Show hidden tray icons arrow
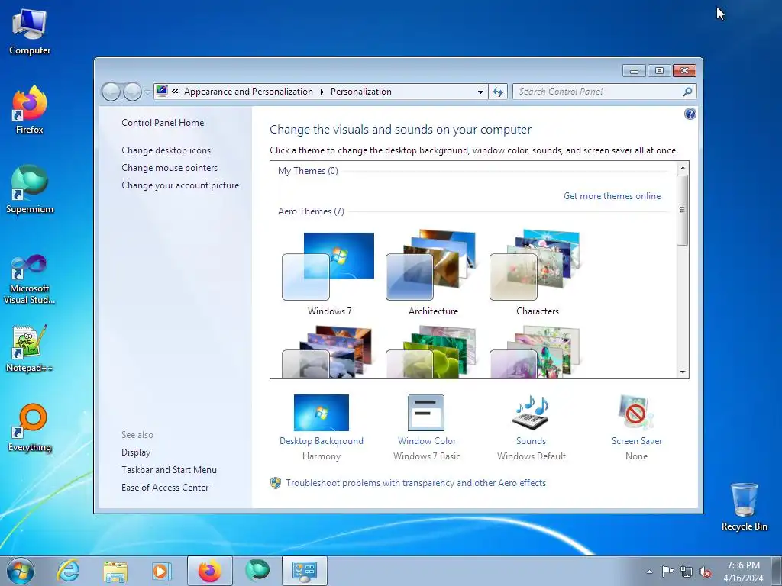Viewport: 782px width, 586px height. (649, 572)
